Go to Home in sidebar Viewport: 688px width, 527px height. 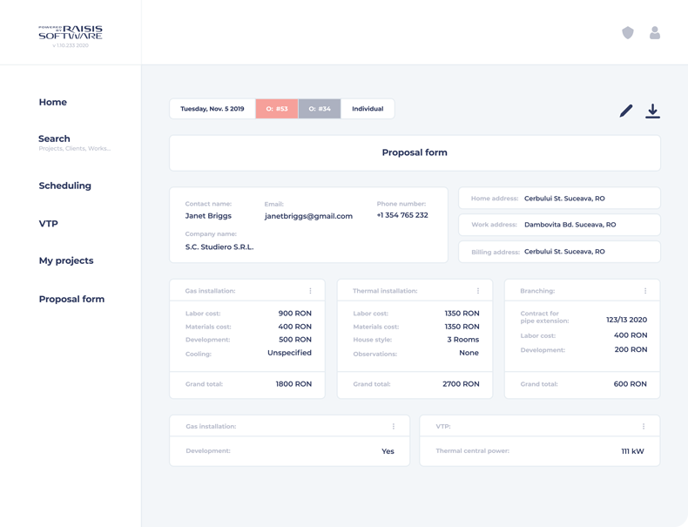[52, 102]
